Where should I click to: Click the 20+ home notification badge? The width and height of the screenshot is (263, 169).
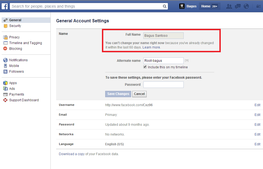click(215, 6)
